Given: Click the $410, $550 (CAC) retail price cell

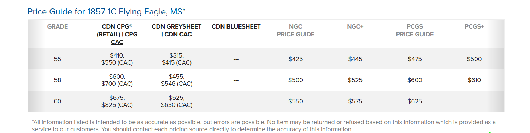Looking at the screenshot, I should click(117, 59).
